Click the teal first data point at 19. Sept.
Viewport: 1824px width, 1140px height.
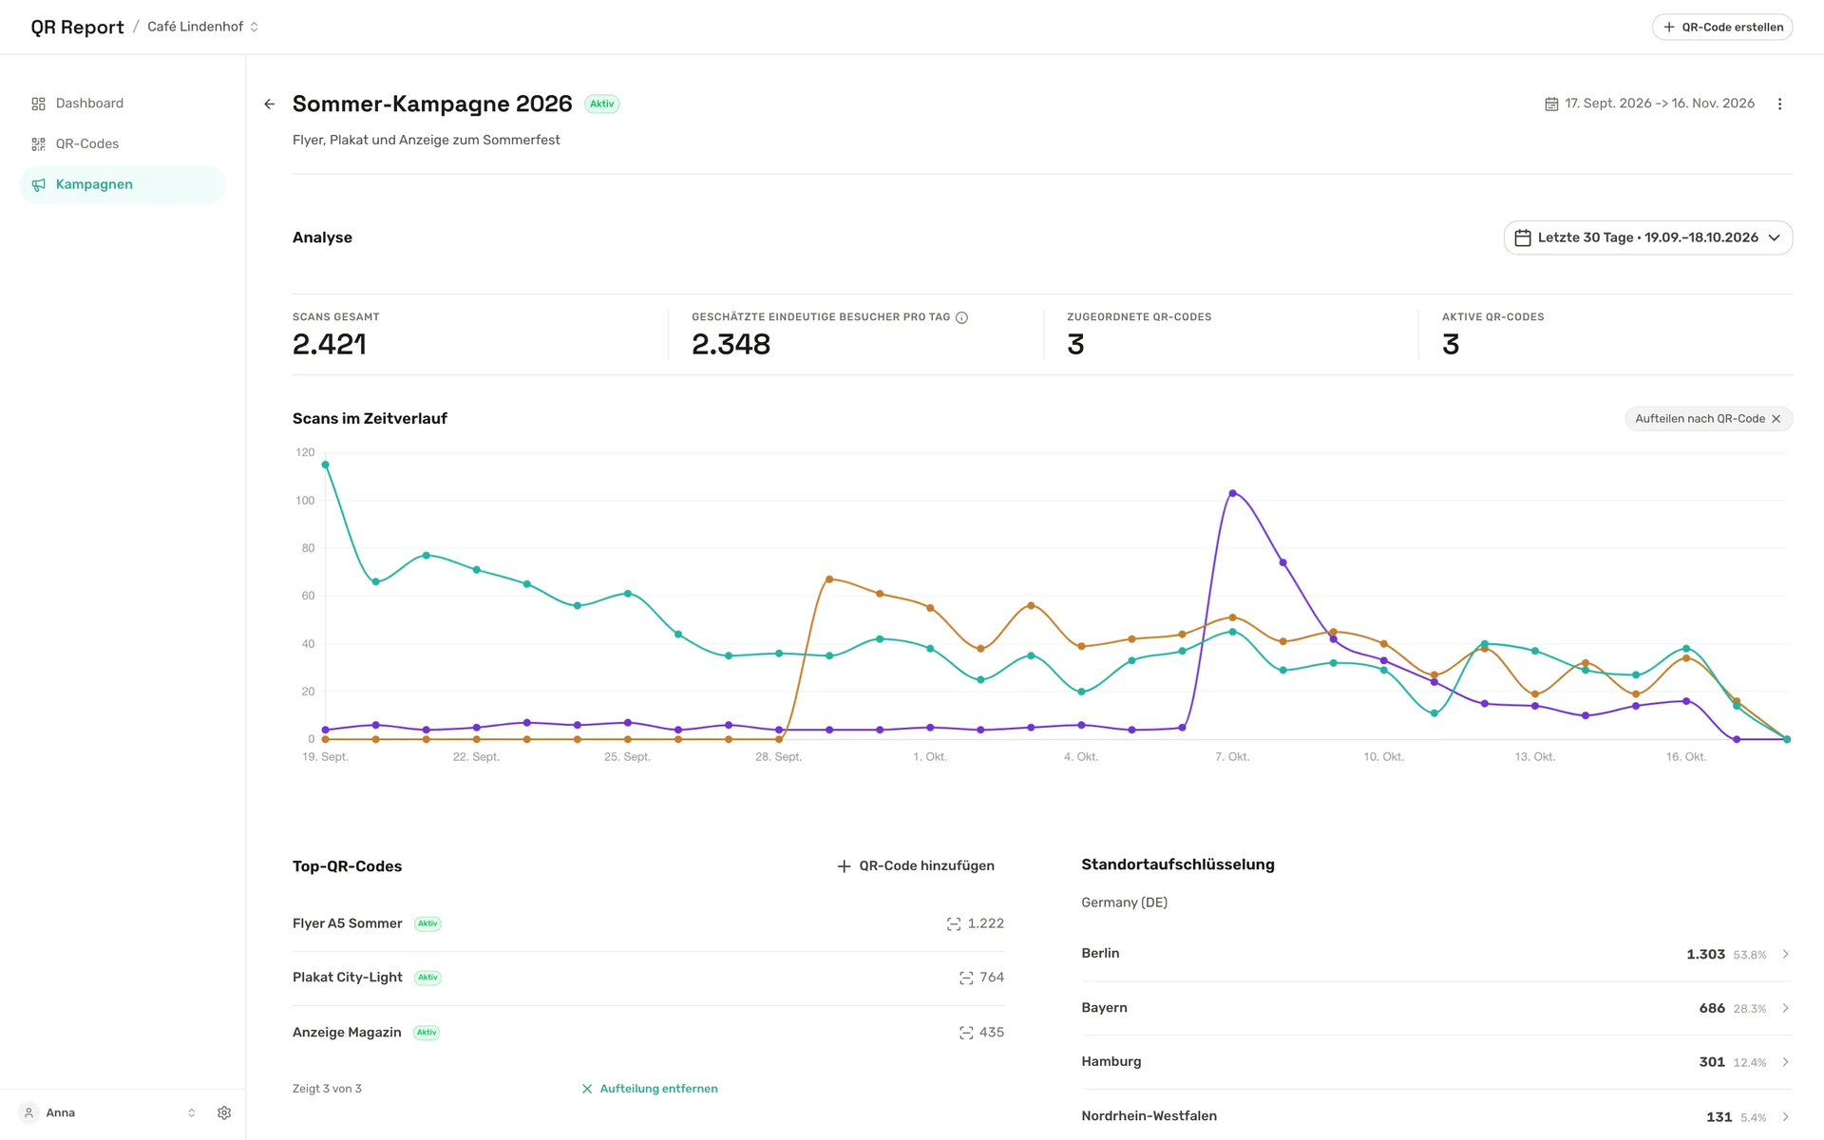[x=325, y=465]
